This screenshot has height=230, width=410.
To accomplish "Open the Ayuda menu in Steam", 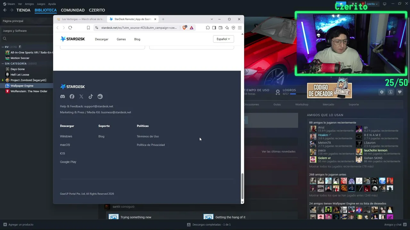I will (52, 4).
